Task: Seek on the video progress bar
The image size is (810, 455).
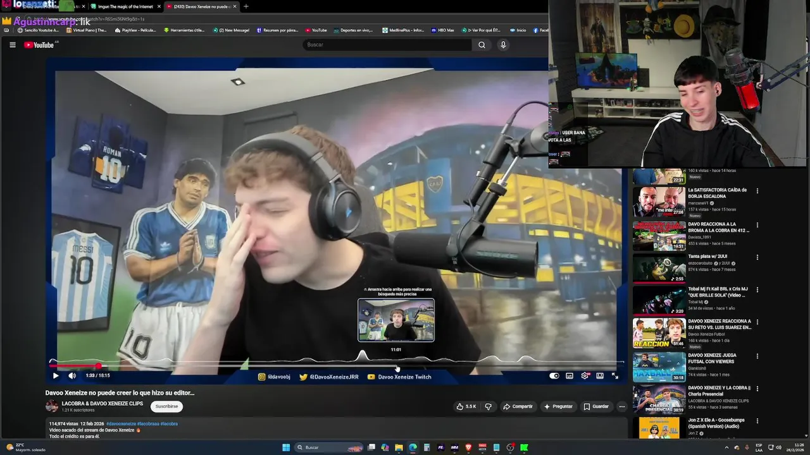Action: (335, 366)
